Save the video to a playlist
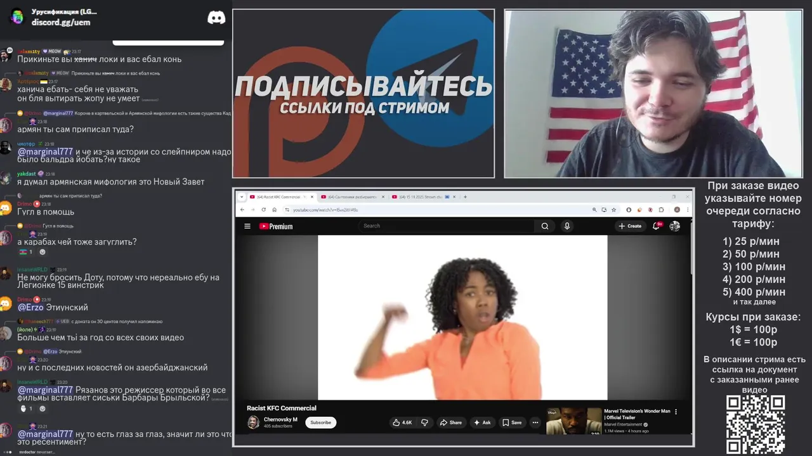Viewport: 812px width, 456px height. click(512, 422)
